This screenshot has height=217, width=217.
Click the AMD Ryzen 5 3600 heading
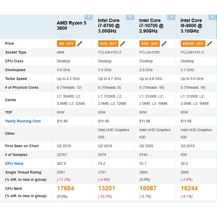coord(71,25)
